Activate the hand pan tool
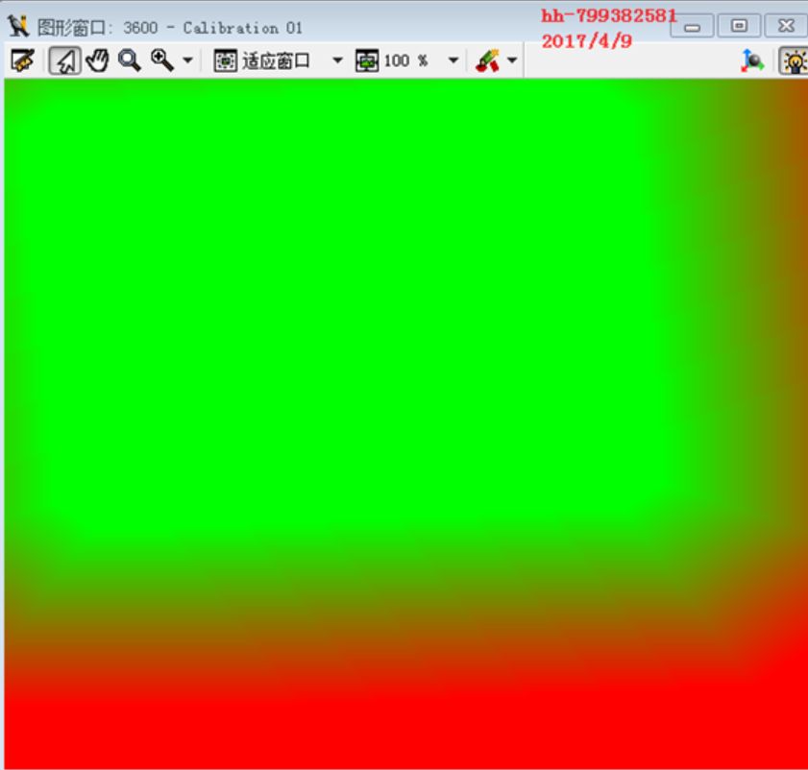Screen dimensions: 808x770 [x=97, y=60]
